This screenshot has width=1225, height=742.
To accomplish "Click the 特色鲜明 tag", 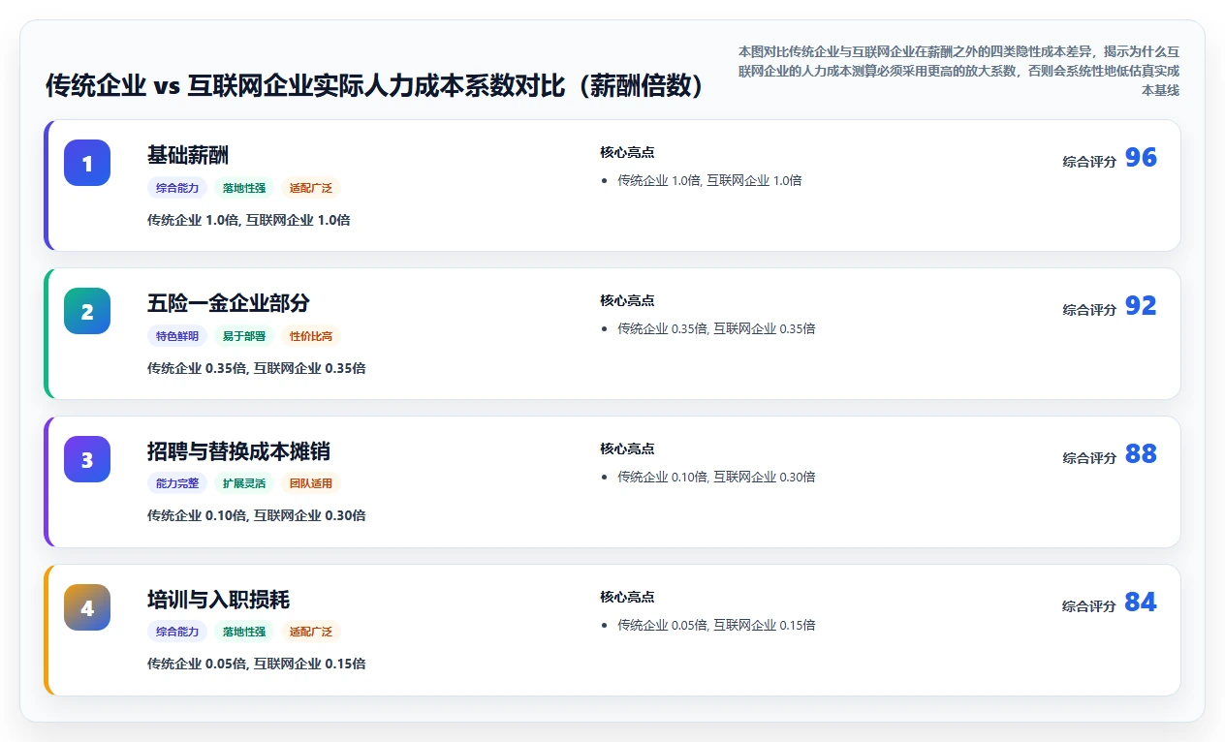I will (x=177, y=336).
